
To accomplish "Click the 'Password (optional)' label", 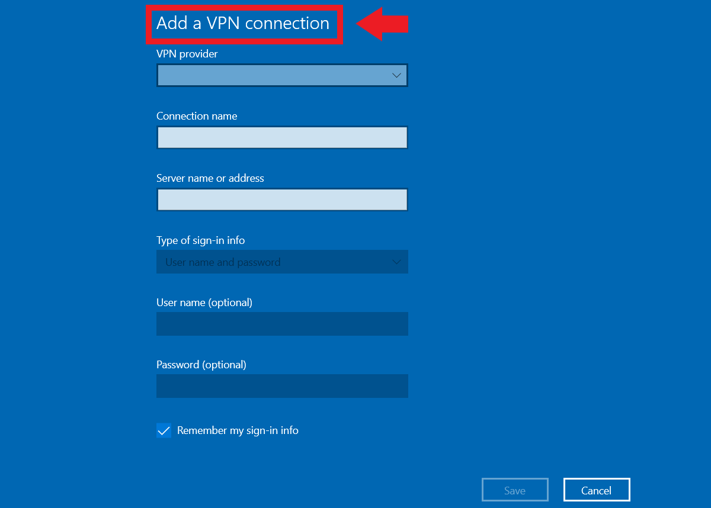I will pos(201,365).
